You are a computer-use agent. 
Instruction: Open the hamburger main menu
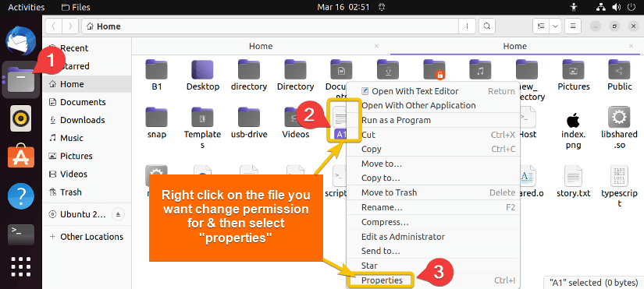tap(573, 26)
